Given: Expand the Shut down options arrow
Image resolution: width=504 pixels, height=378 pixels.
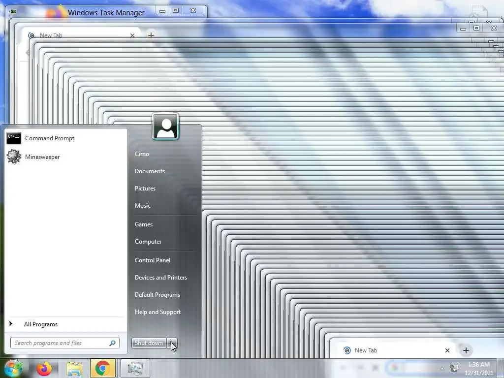Looking at the screenshot, I should 172,343.
